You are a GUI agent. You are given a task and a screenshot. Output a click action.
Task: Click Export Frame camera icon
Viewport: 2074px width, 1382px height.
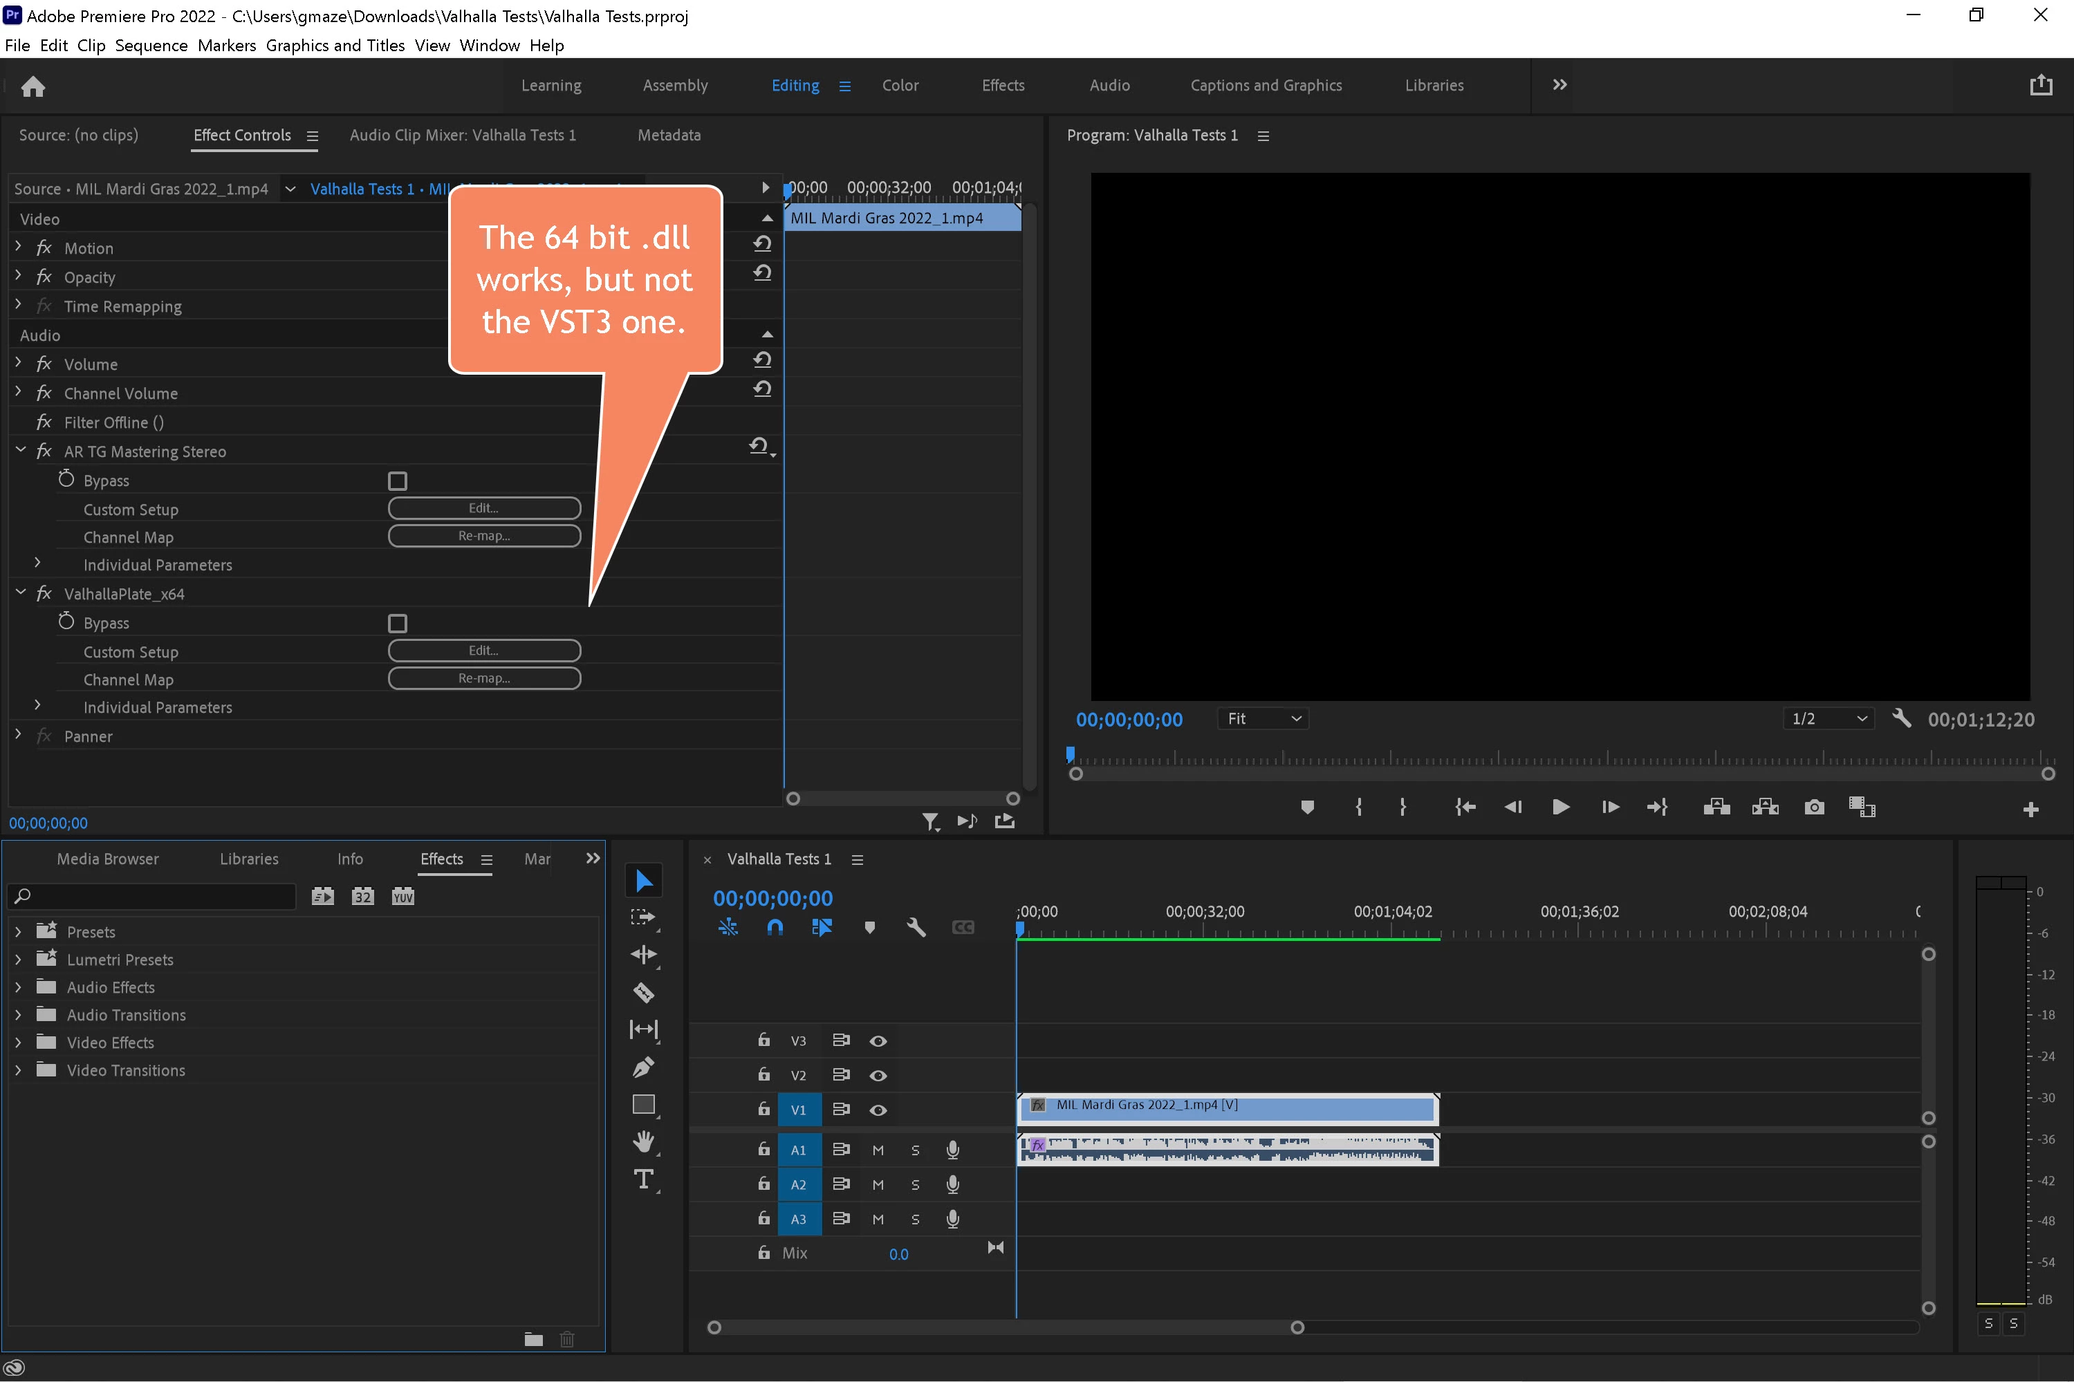(1813, 807)
